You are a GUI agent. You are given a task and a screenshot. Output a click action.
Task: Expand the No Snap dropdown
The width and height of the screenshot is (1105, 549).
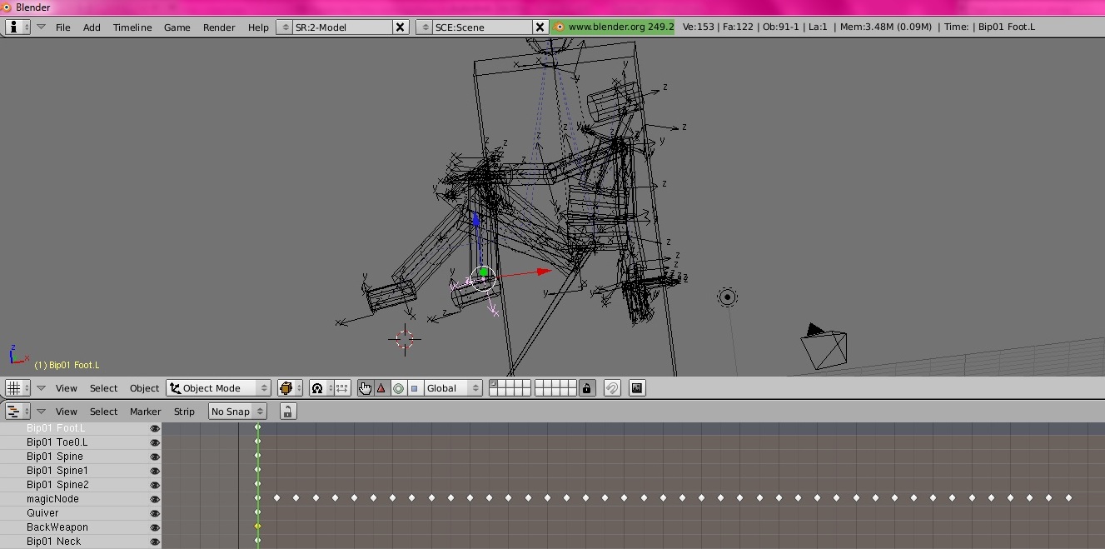coord(237,412)
